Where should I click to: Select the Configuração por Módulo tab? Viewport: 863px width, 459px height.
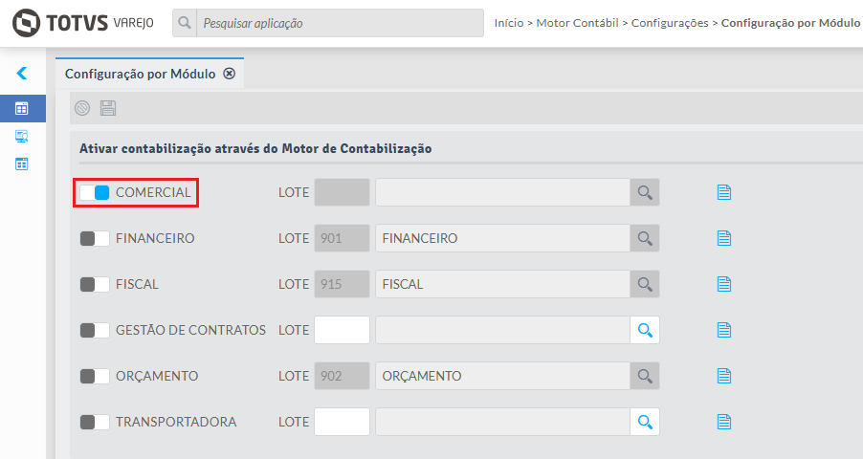[140, 74]
